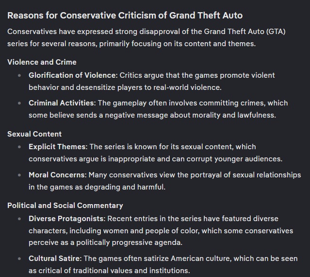Select the bold 'Diverse Protagonists' label
310x277 pixels.
(67, 219)
